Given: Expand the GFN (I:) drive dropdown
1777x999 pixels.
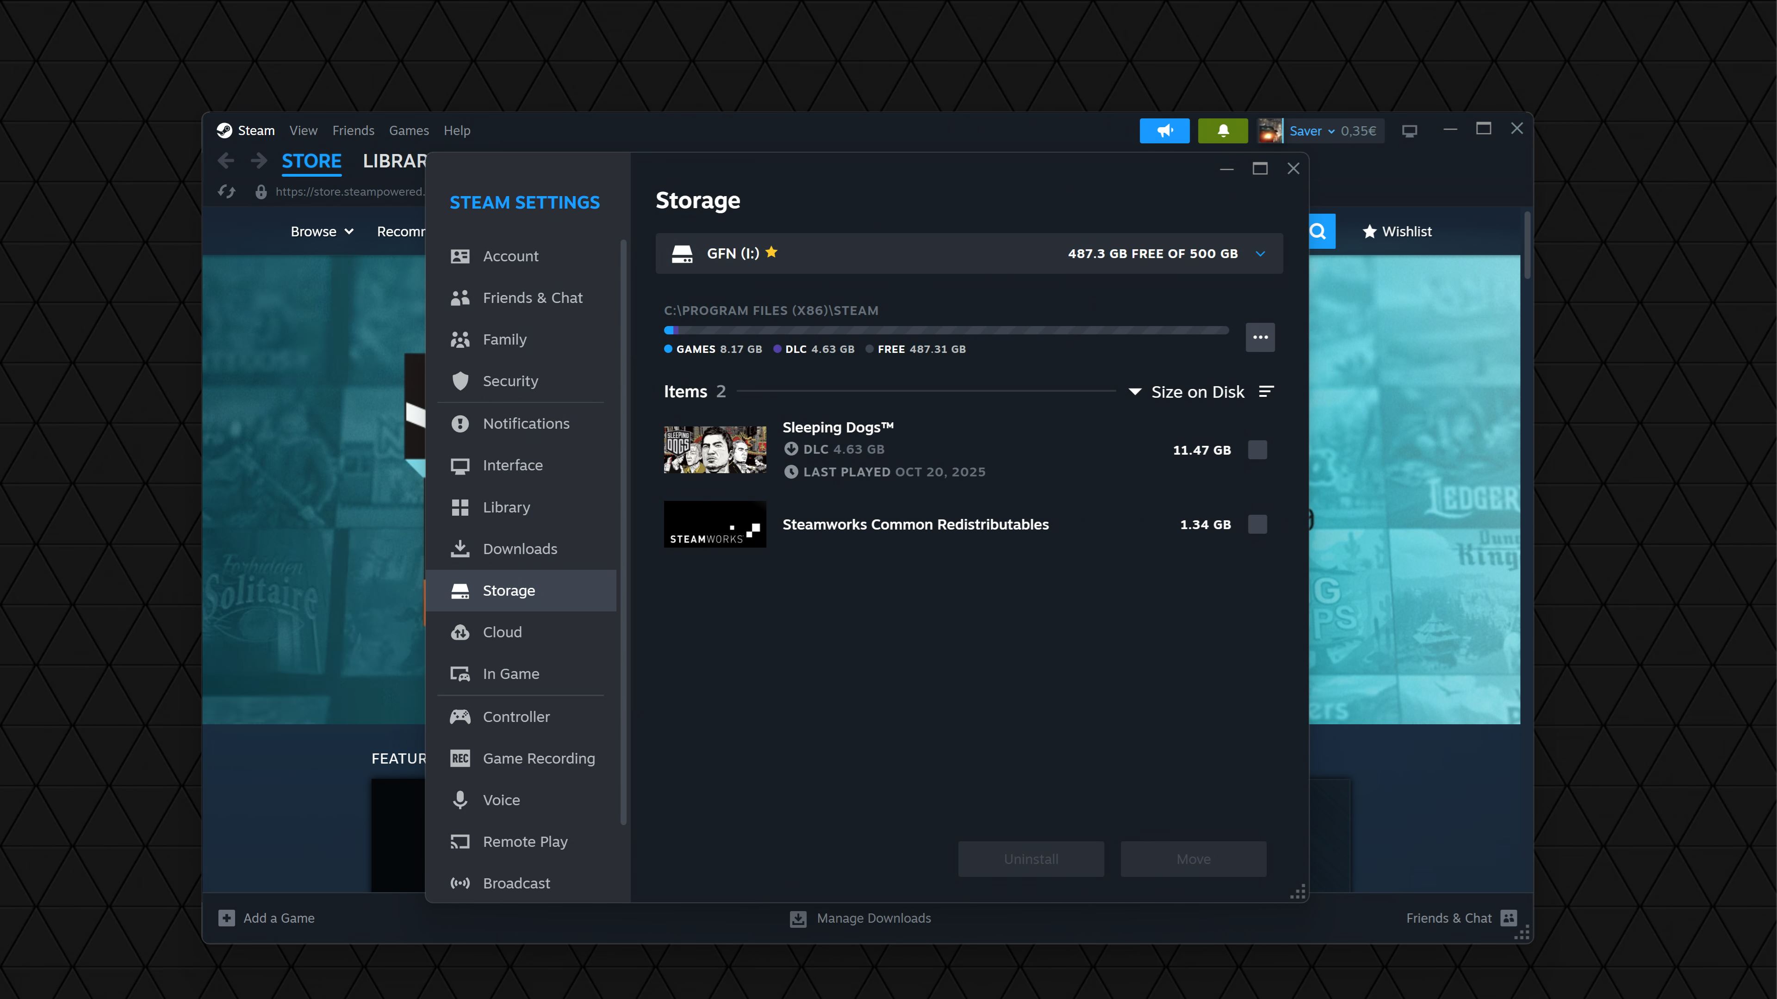Looking at the screenshot, I should click(1260, 254).
